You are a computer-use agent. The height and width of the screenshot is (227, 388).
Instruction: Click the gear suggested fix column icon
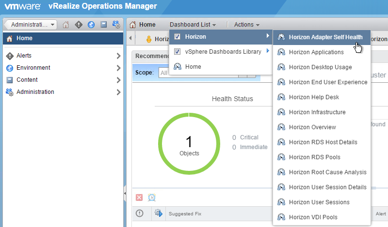(x=159, y=213)
